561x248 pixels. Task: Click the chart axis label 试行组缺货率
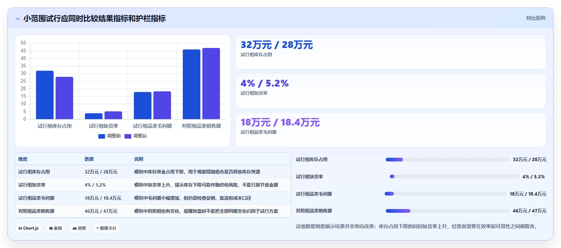103,126
